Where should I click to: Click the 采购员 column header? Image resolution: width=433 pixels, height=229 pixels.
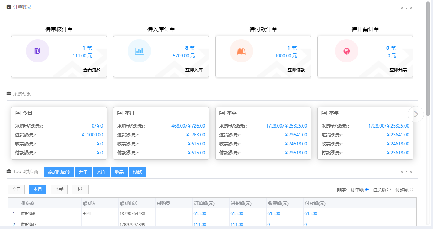click(x=174, y=203)
